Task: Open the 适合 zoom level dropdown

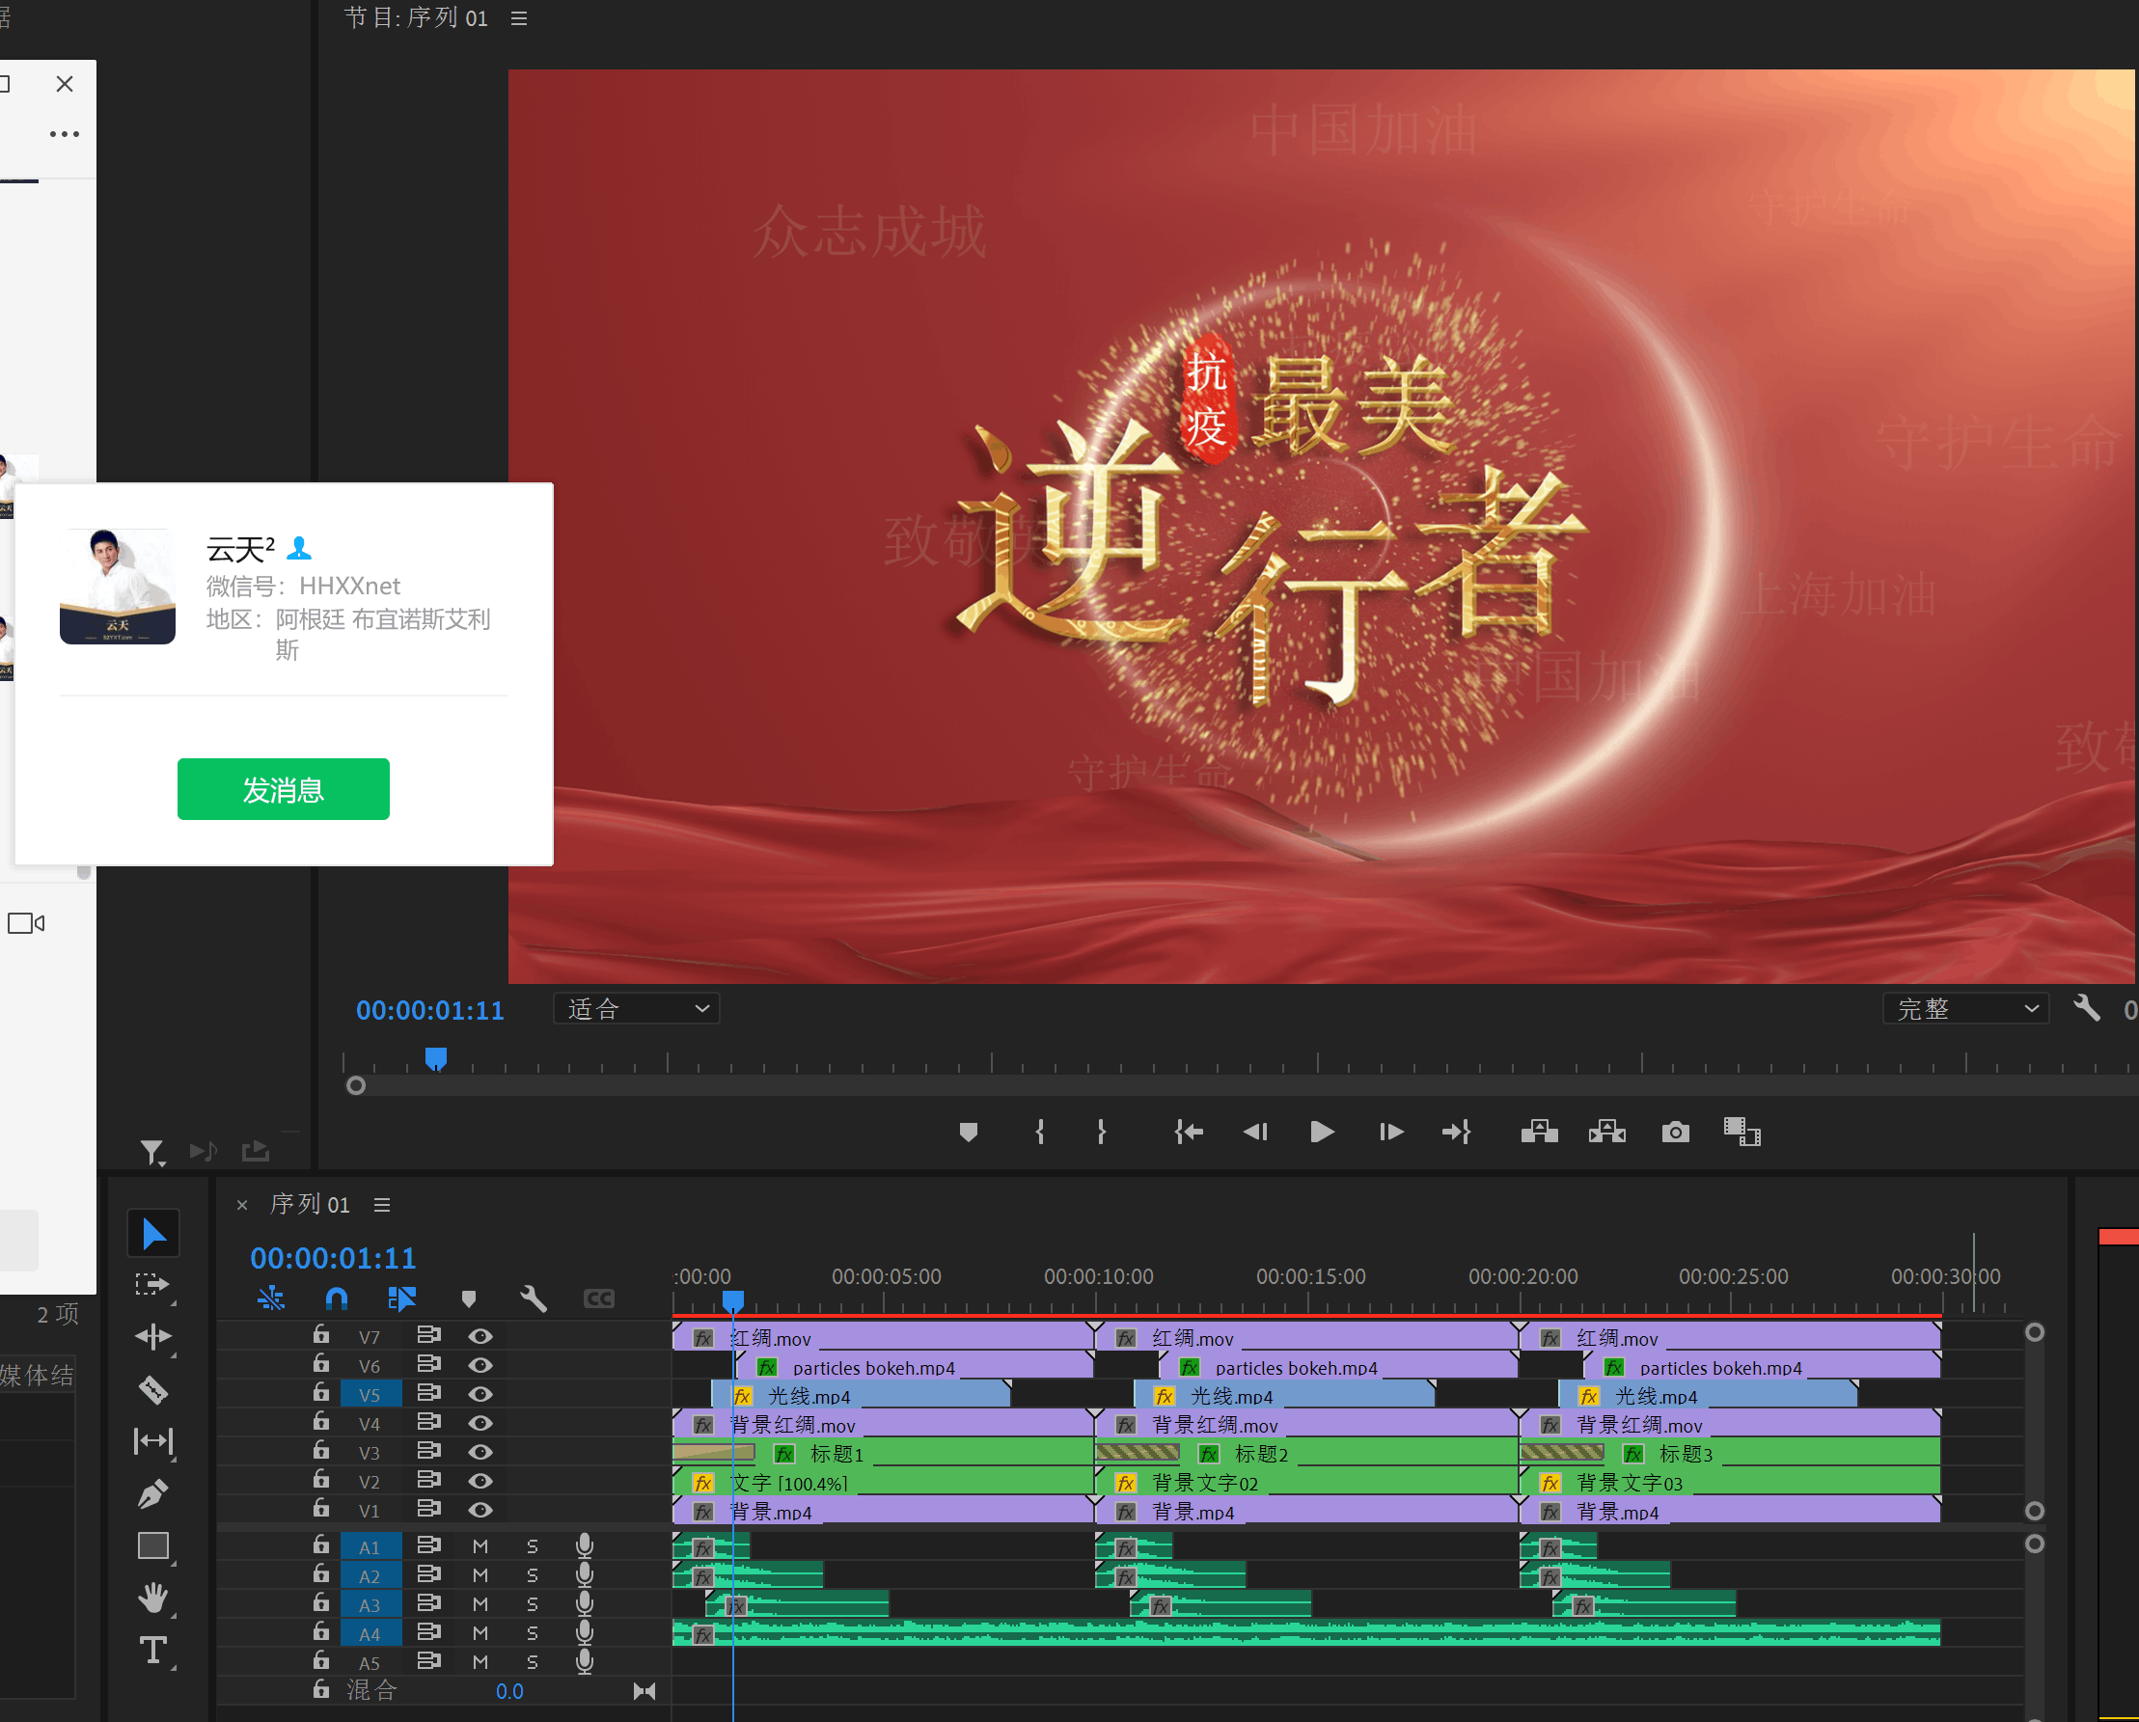Action: [636, 1009]
